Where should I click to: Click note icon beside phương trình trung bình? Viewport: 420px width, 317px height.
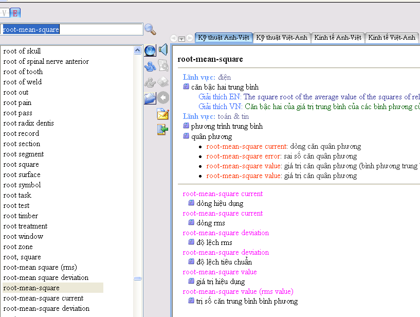pos(186,126)
